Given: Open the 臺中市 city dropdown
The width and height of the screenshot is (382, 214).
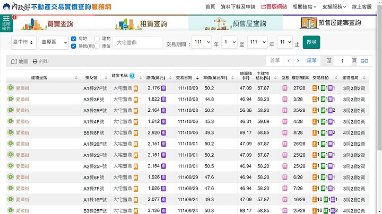Looking at the screenshot, I should point(21,42).
